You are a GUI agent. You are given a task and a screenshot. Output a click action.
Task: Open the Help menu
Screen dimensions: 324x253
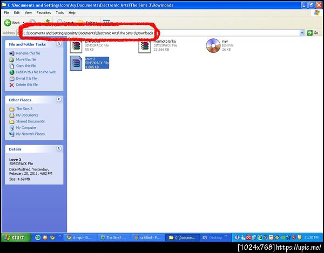pyautogui.click(x=72, y=13)
